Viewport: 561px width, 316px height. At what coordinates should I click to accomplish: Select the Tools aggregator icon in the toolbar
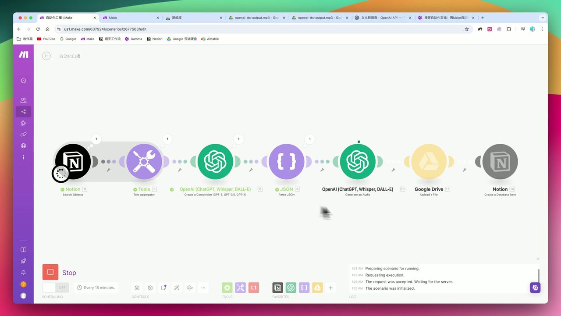(240, 288)
